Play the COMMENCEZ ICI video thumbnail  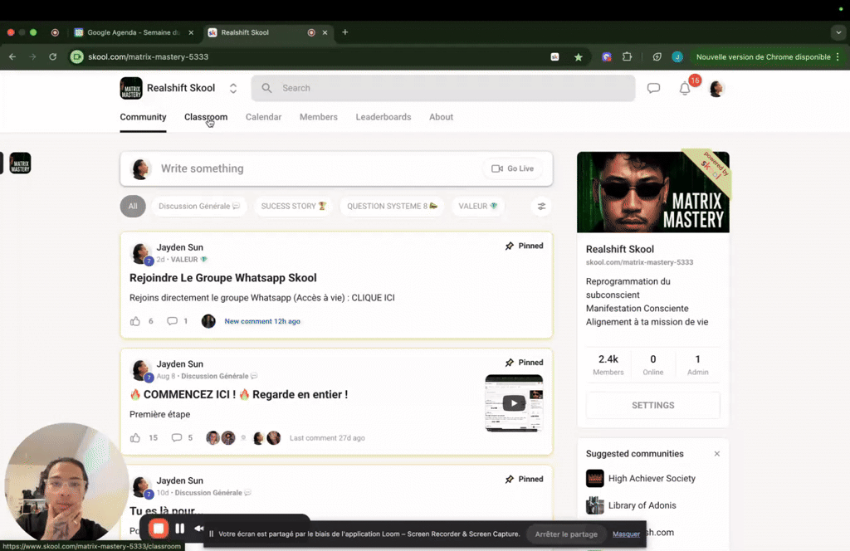tap(513, 403)
